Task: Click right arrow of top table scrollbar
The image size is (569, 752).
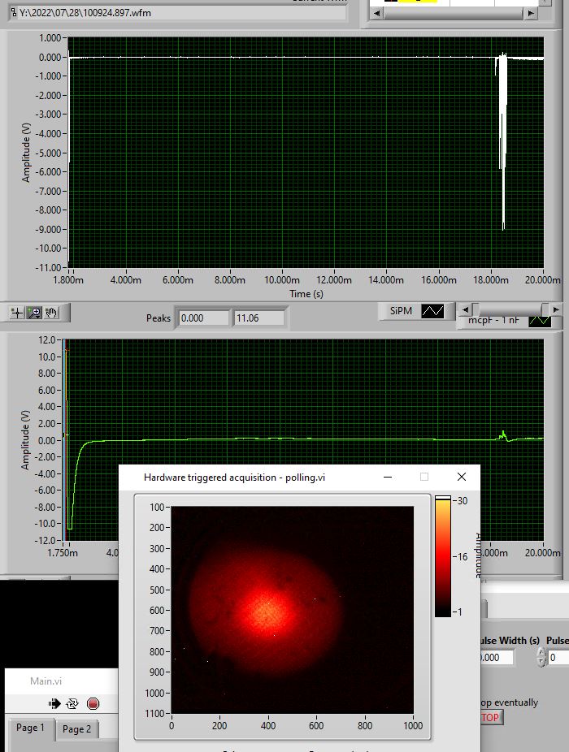Action: click(x=530, y=14)
